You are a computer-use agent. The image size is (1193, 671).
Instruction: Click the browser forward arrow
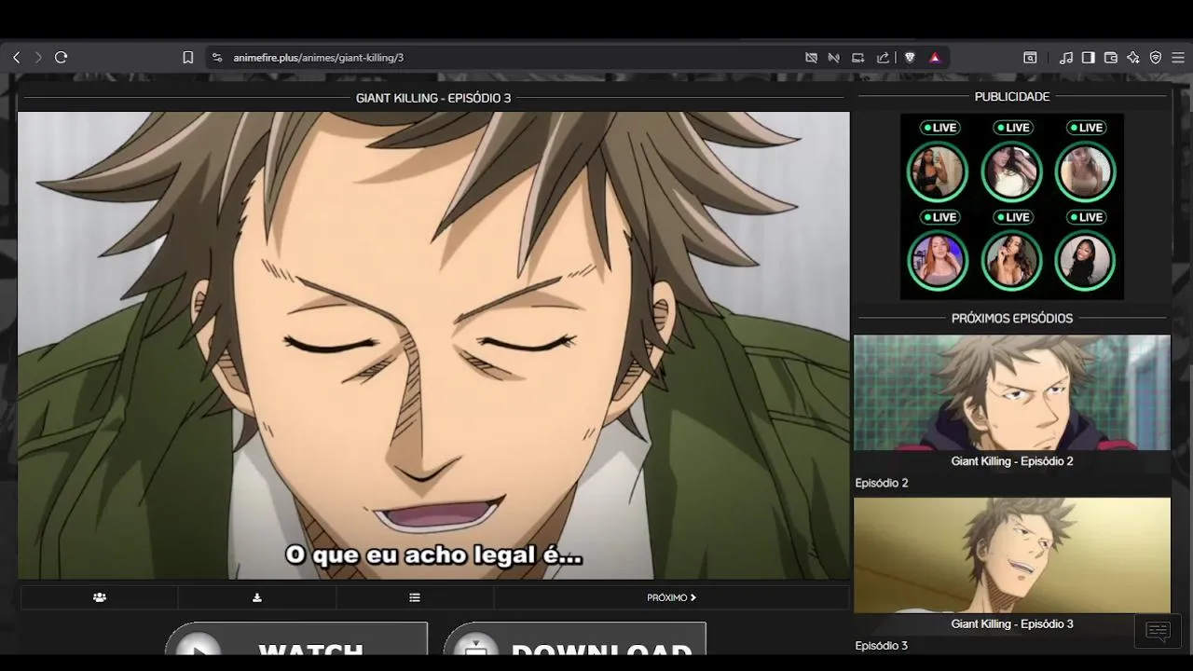pos(38,58)
